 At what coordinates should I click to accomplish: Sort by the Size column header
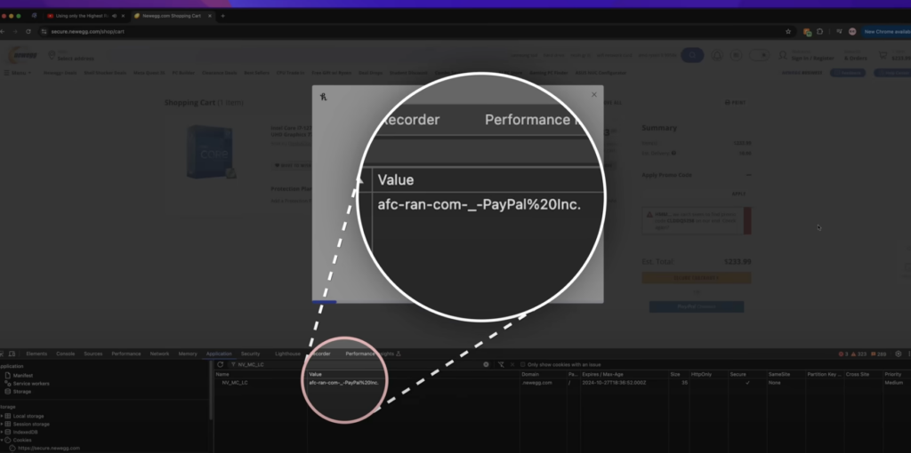tap(677, 374)
